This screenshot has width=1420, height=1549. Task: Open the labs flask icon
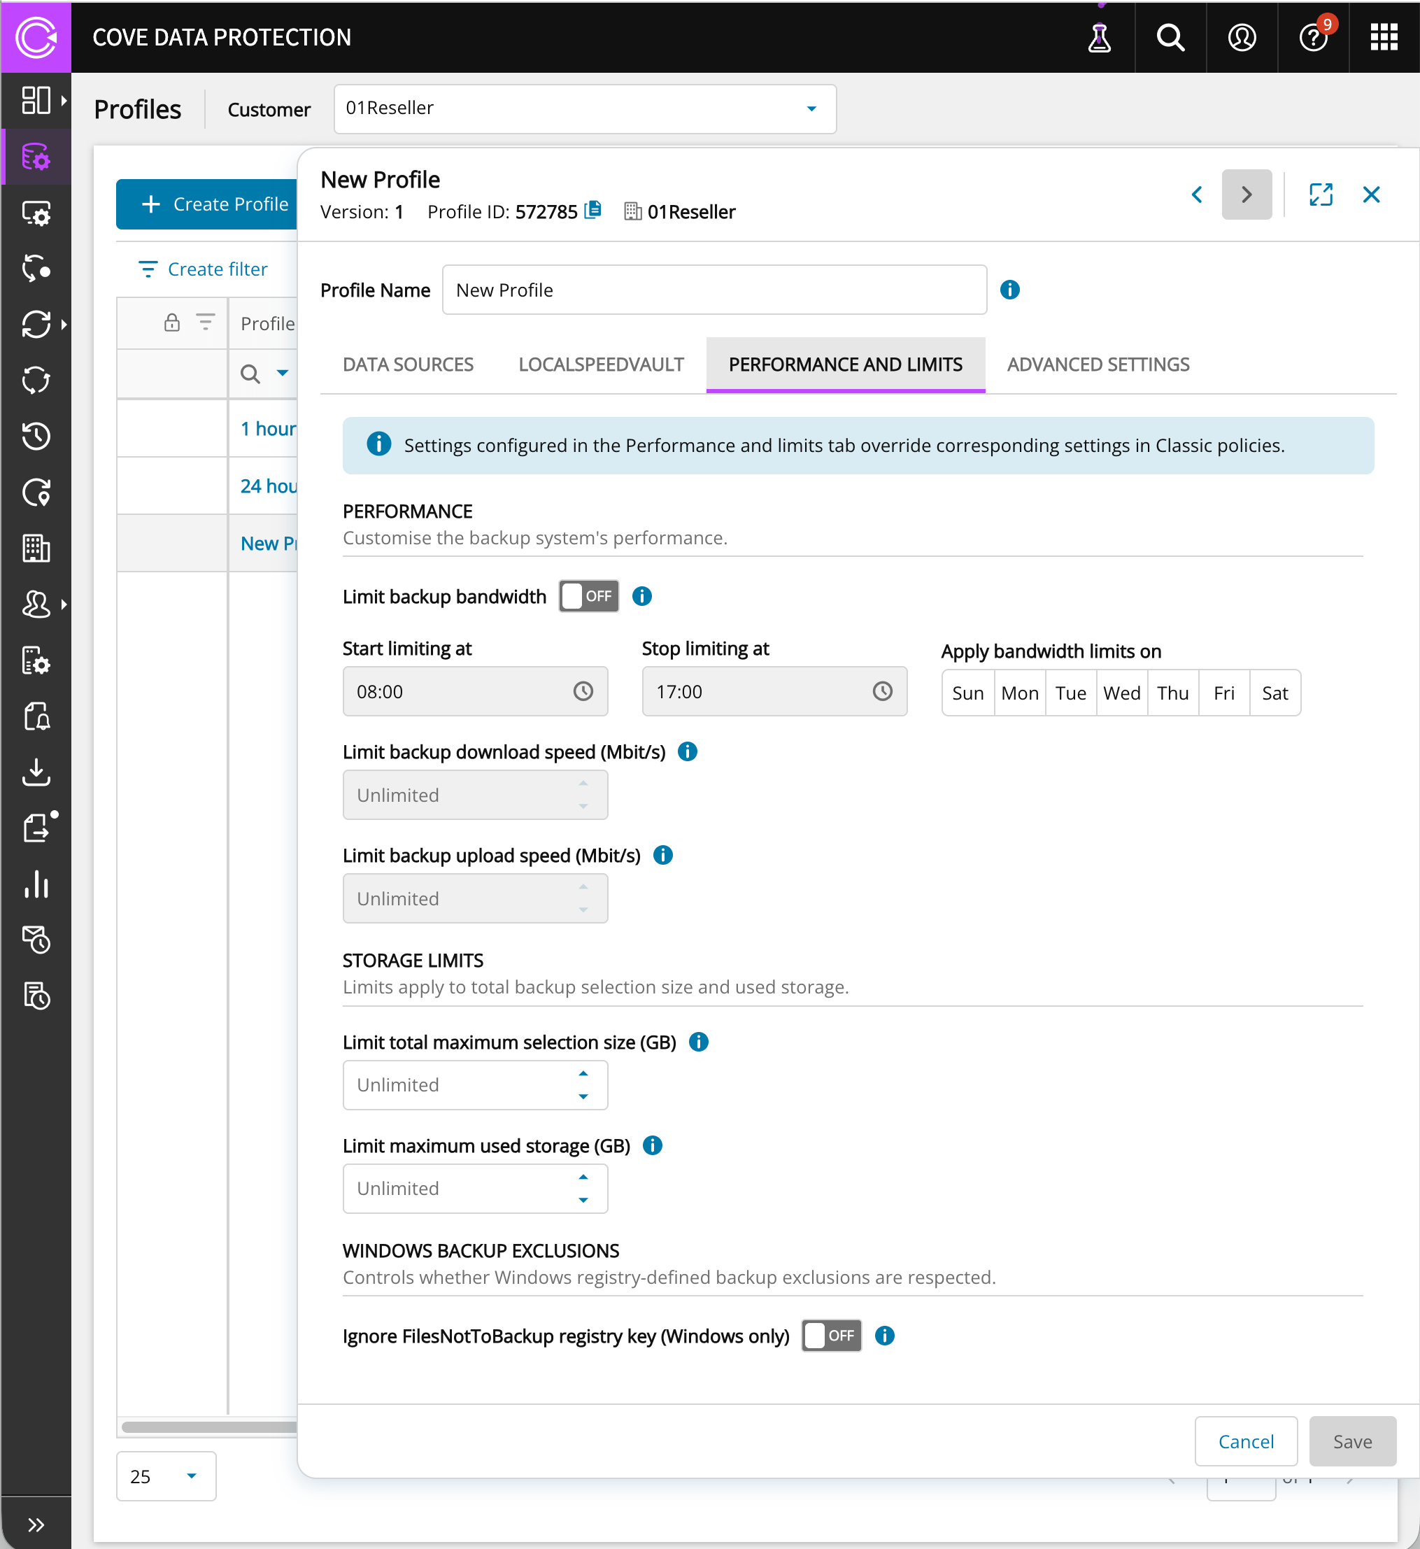click(x=1100, y=37)
